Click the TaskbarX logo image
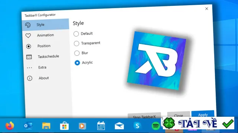 pyautogui.click(x=157, y=61)
